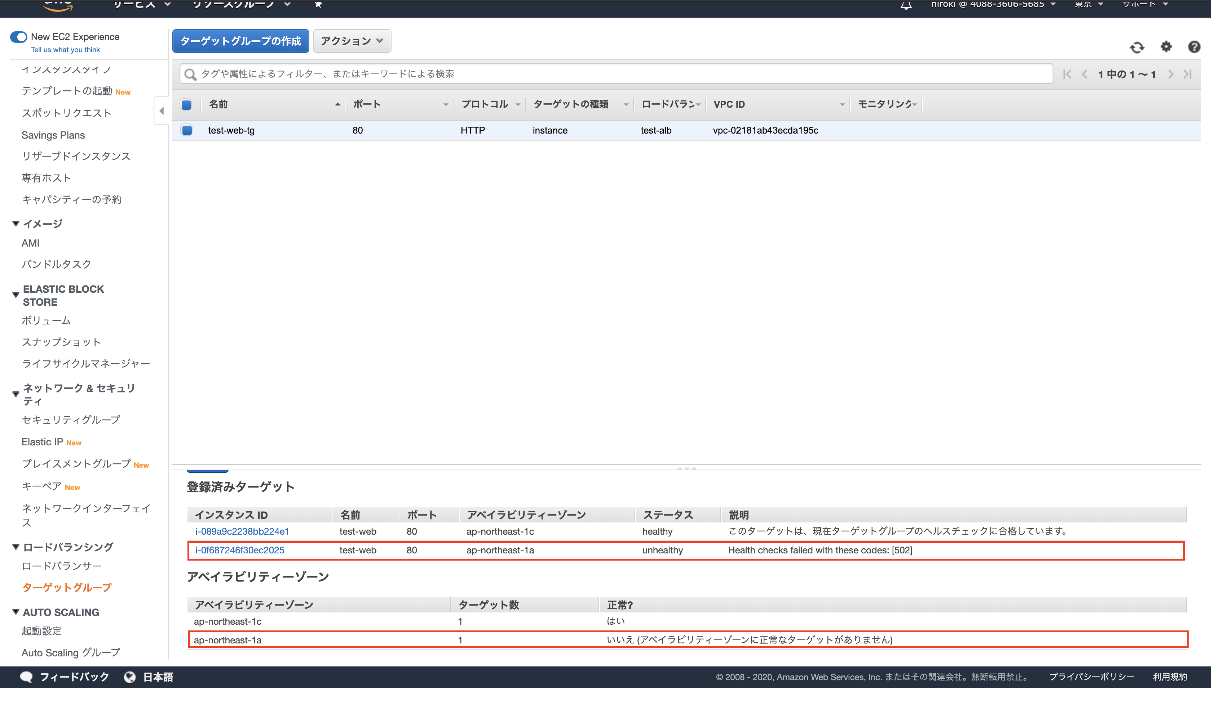Open instance link i-0f687246f30ec2025
1211x701 pixels.
pos(240,551)
